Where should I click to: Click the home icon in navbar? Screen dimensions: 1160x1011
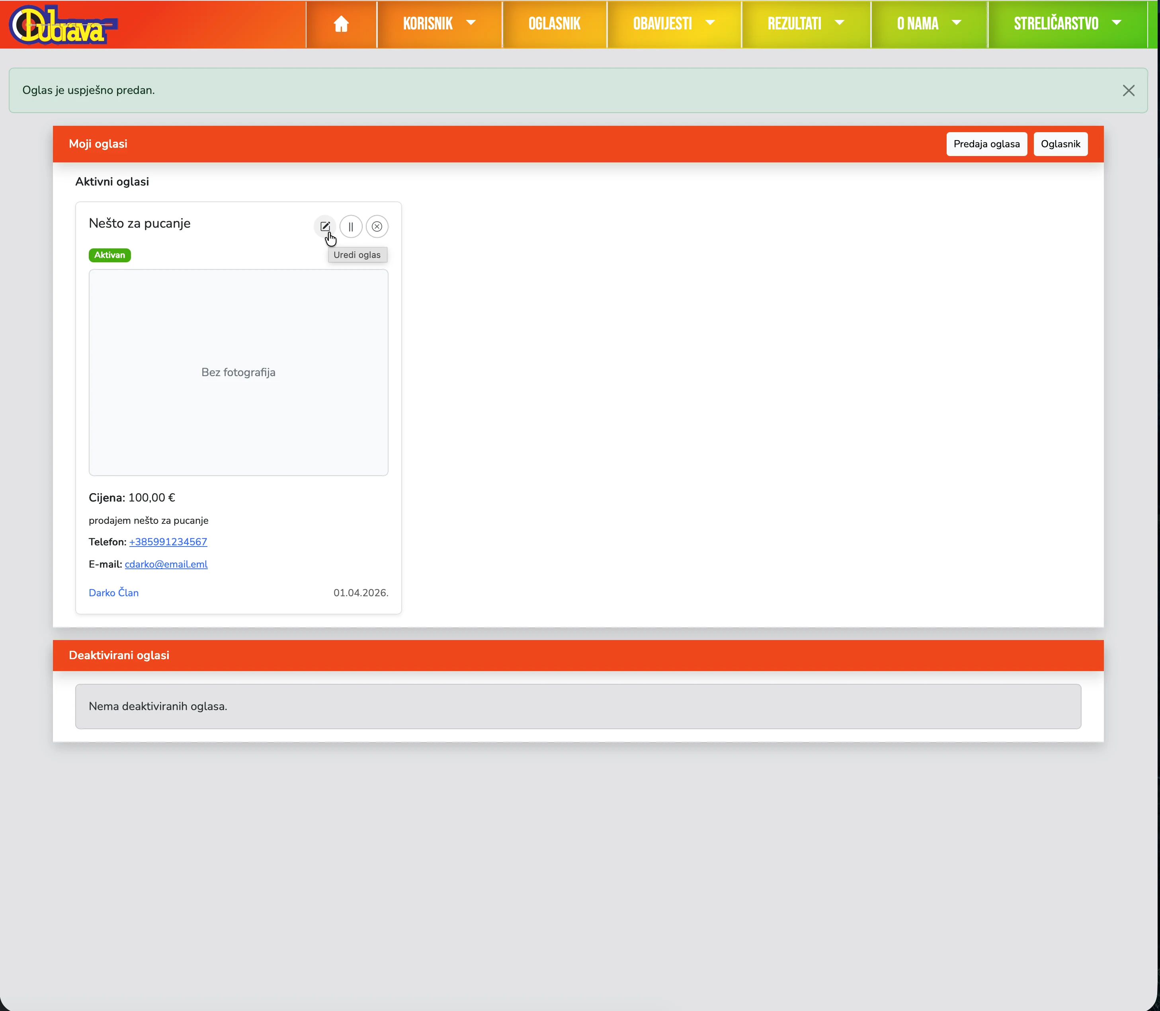click(341, 24)
